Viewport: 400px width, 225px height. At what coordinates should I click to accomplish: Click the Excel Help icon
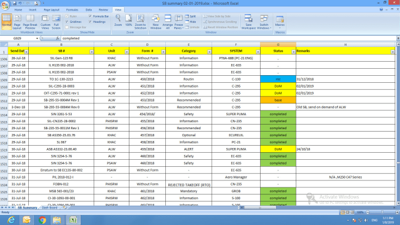[381, 9]
